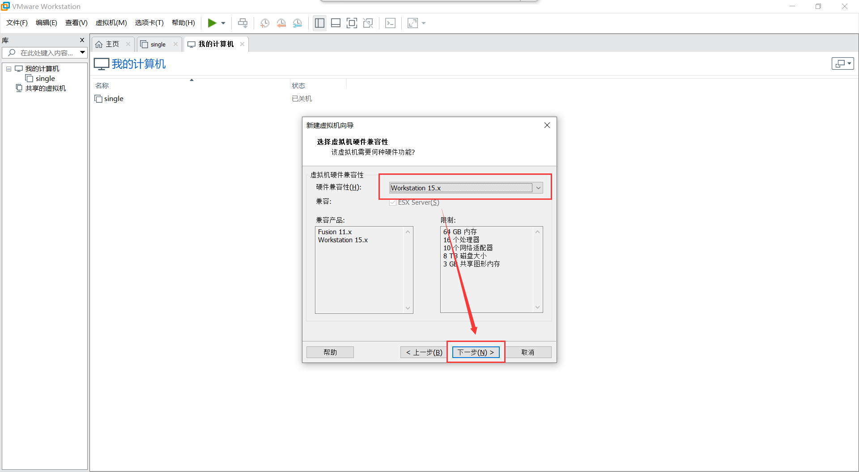Open the 选项卡(T) menu

149,23
